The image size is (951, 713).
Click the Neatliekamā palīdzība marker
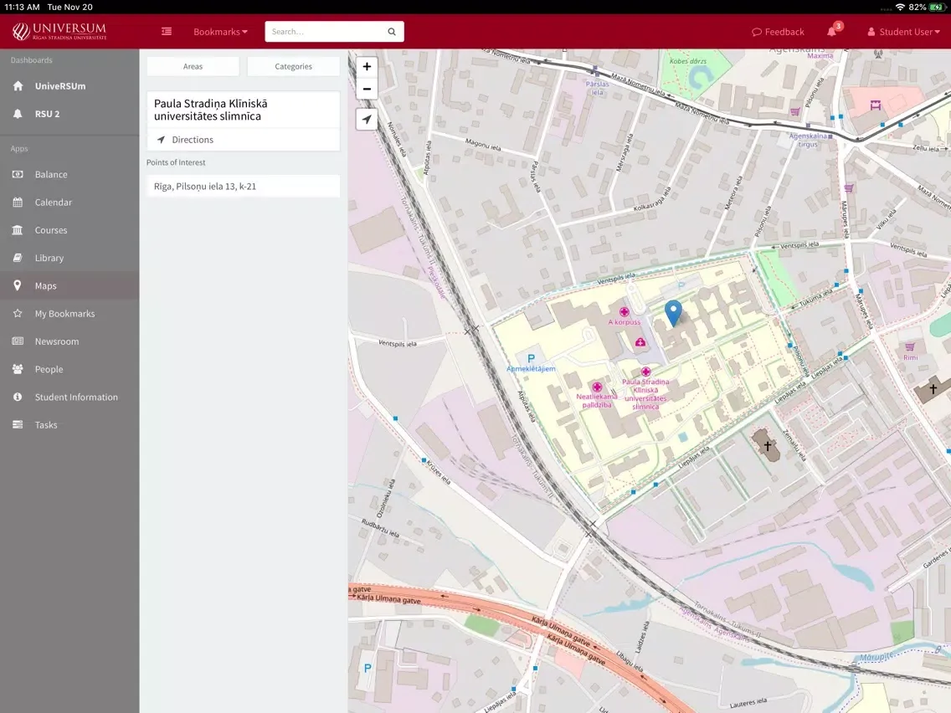coord(597,387)
